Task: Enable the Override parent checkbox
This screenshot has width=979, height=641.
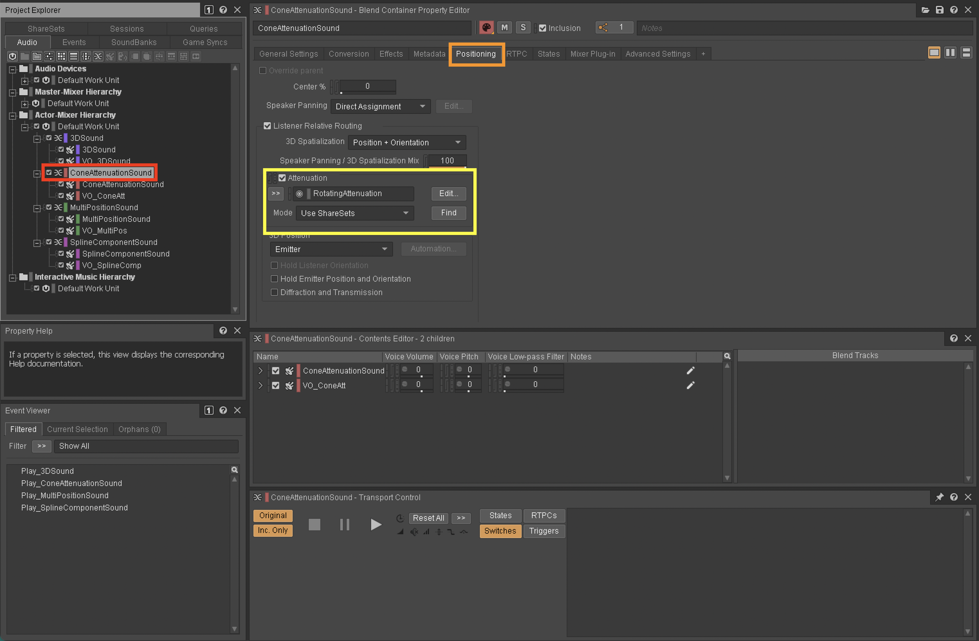Action: tap(263, 70)
